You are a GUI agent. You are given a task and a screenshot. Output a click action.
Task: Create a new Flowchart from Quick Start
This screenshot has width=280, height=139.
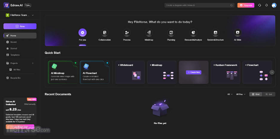[x=257, y=72]
